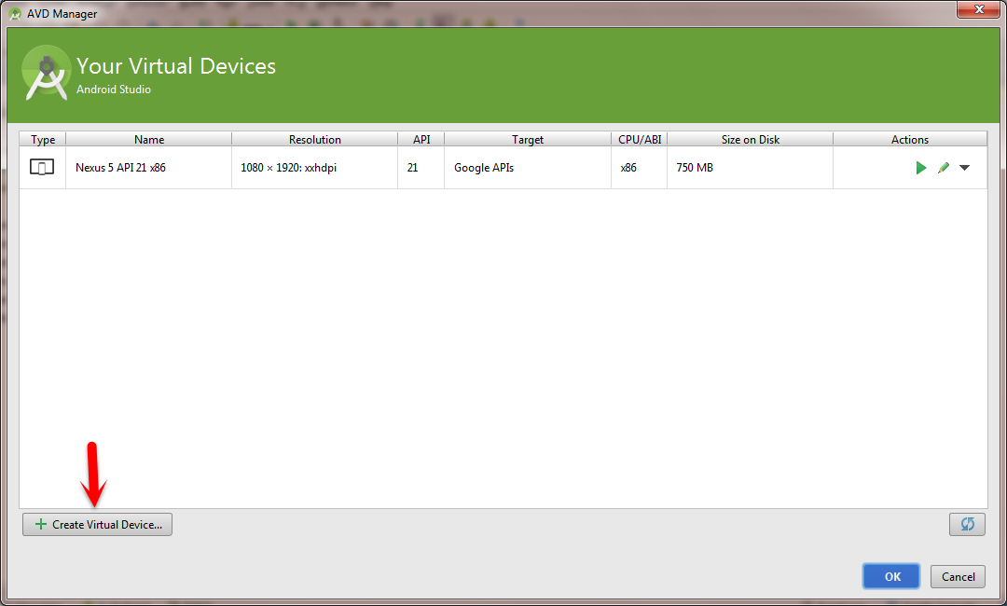Screen dimensions: 1007x606
Task: Sort by the Target column header
Action: 527,139
